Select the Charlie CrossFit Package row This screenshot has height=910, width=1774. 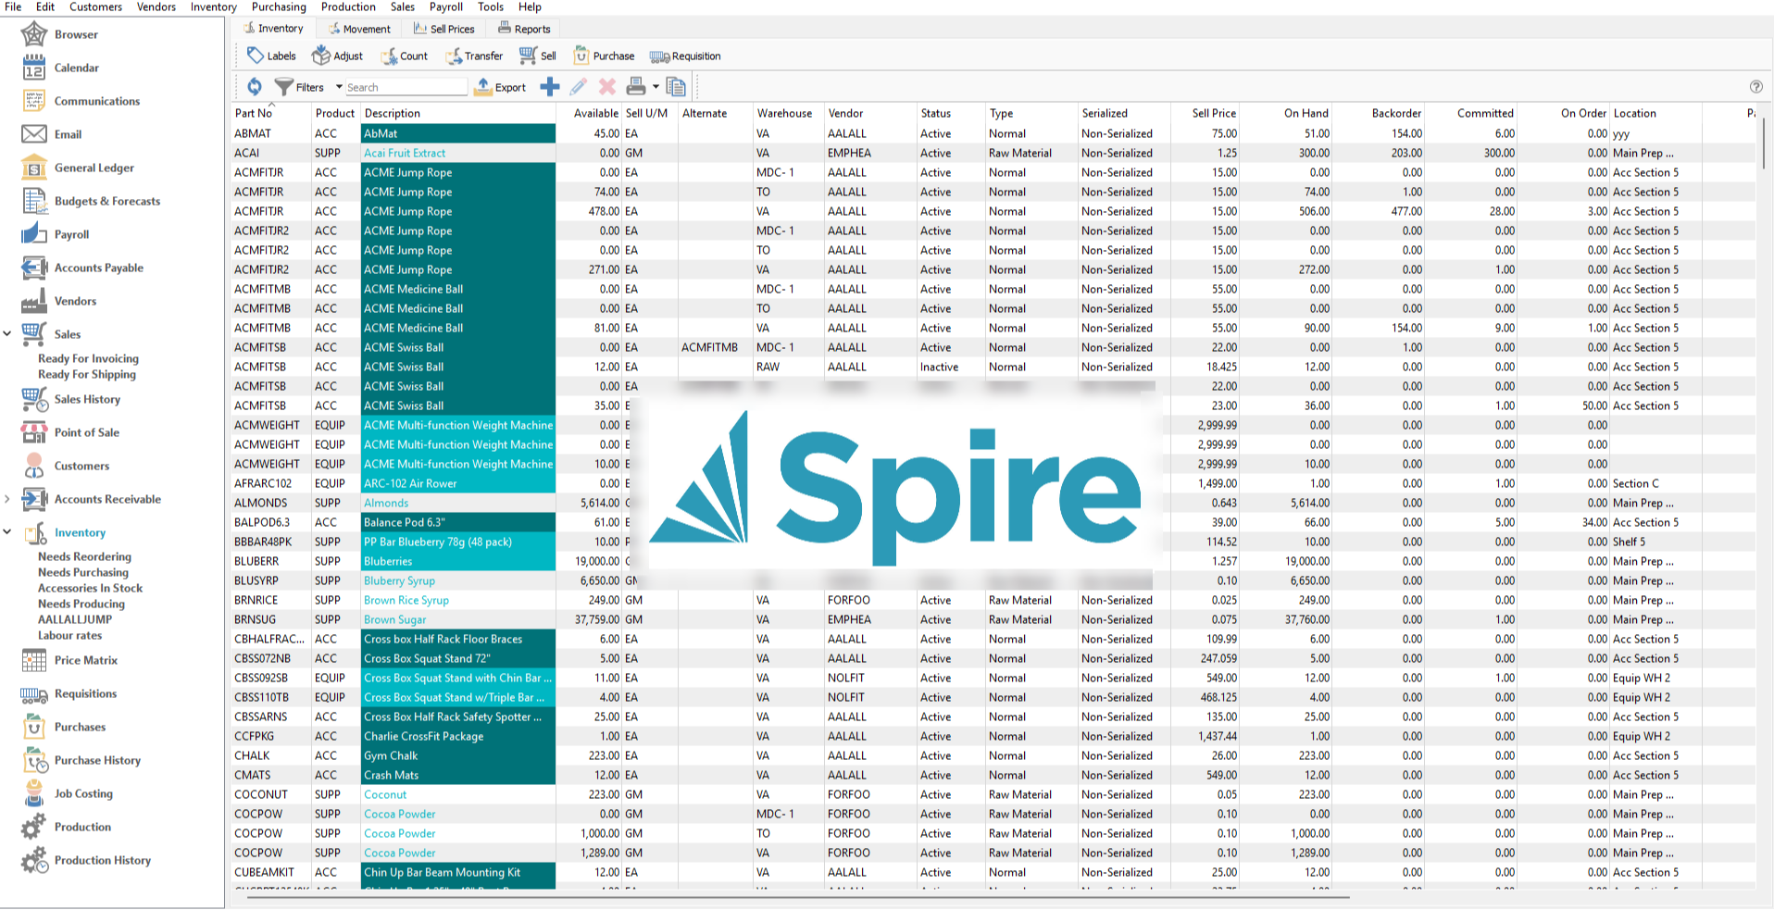coord(993,736)
